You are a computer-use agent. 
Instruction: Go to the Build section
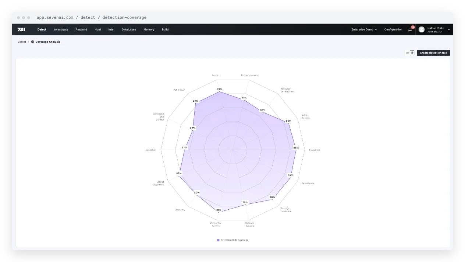click(x=165, y=29)
